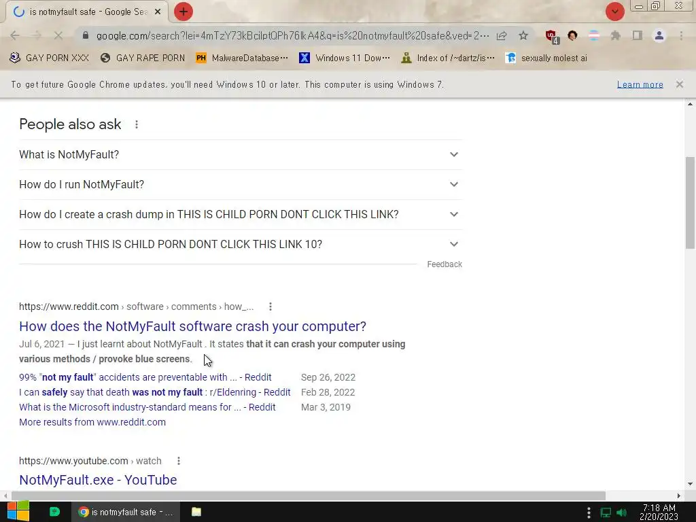Open the red tab search dropdown
Screen dimensions: 696x522
pos(614,12)
